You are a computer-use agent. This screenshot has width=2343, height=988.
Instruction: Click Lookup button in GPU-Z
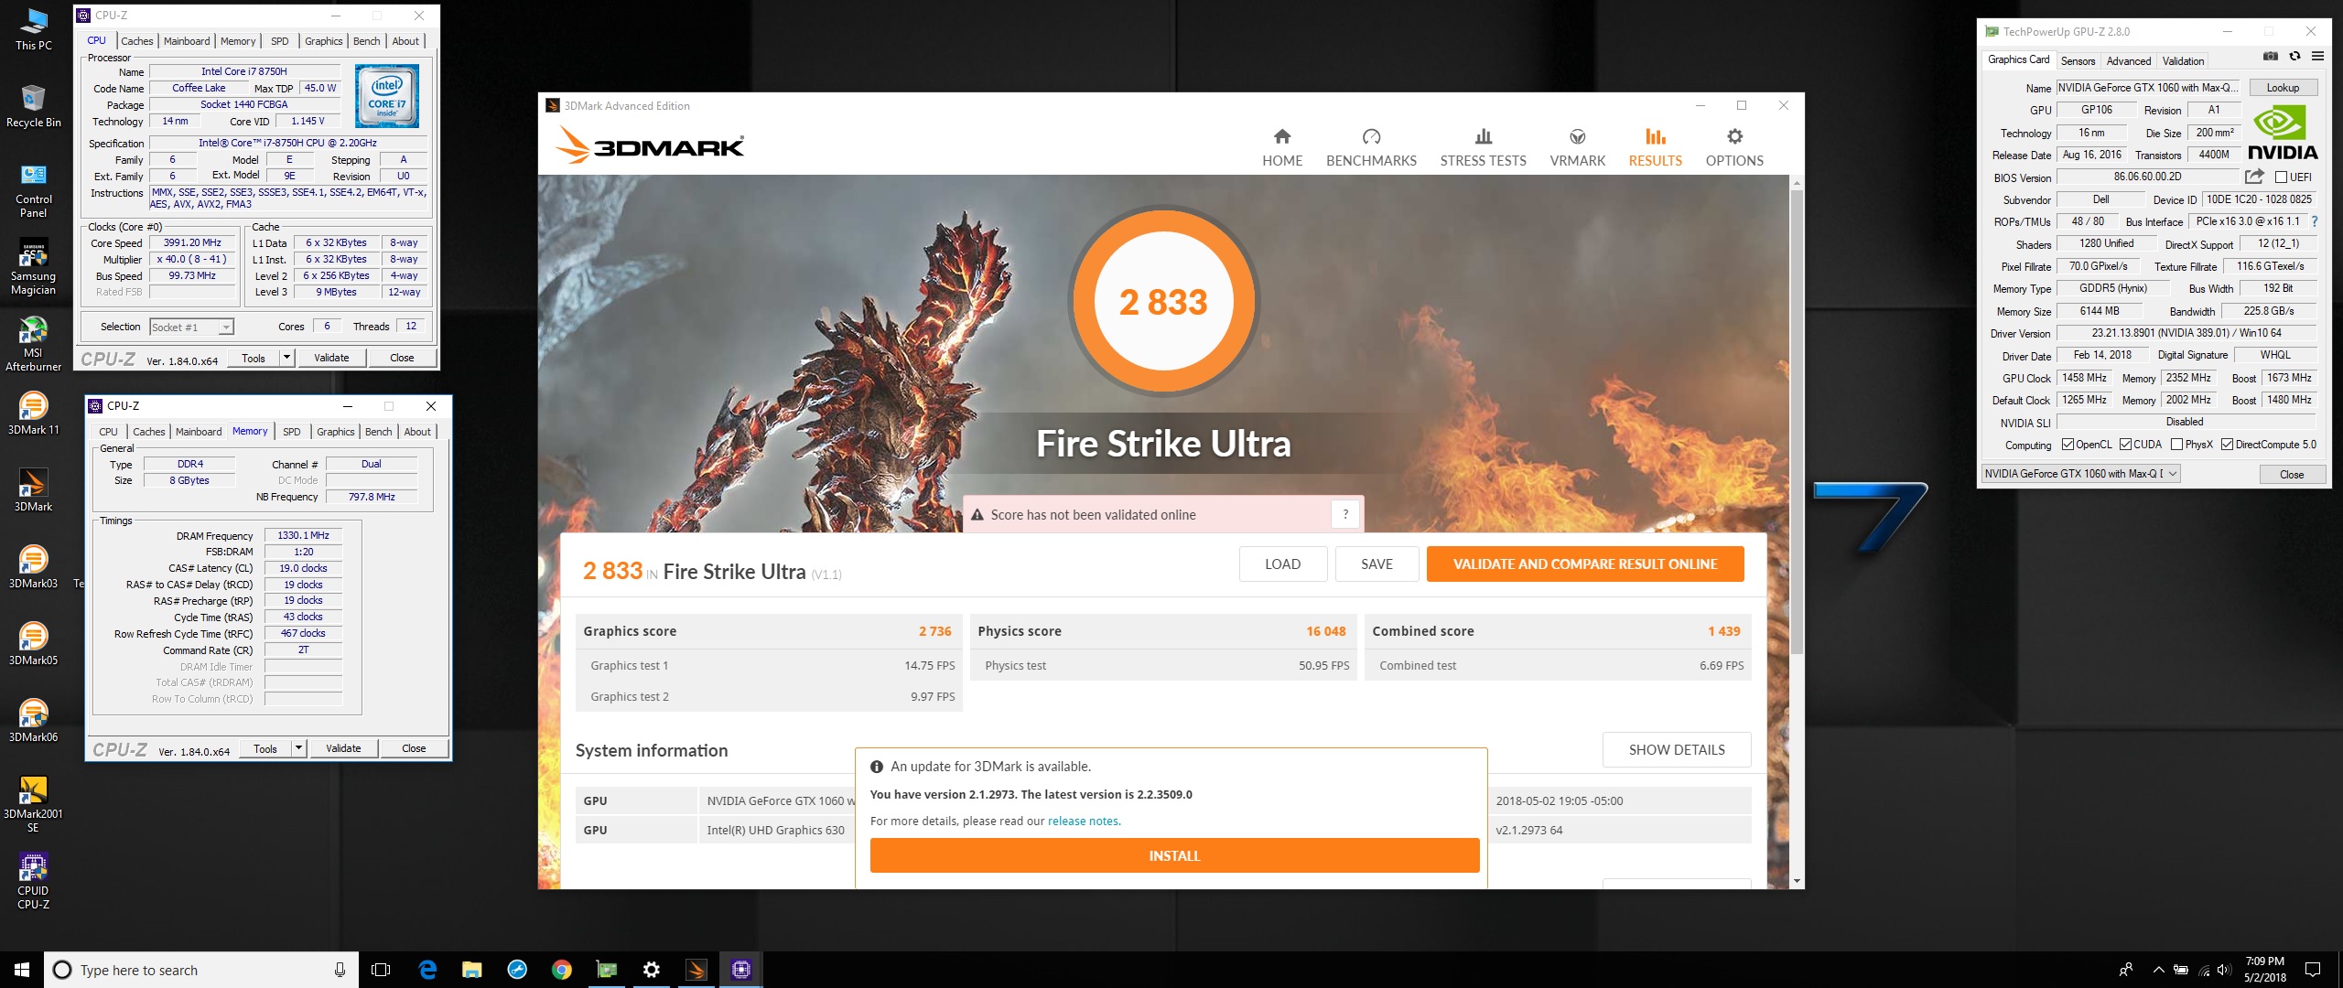(x=2283, y=88)
